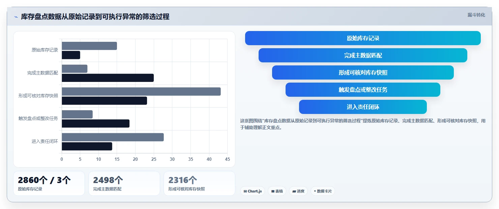This screenshot has height=209, width=499.
Task: Click the 触发盘点或整改任务 chart axis label
Action: 38,118
